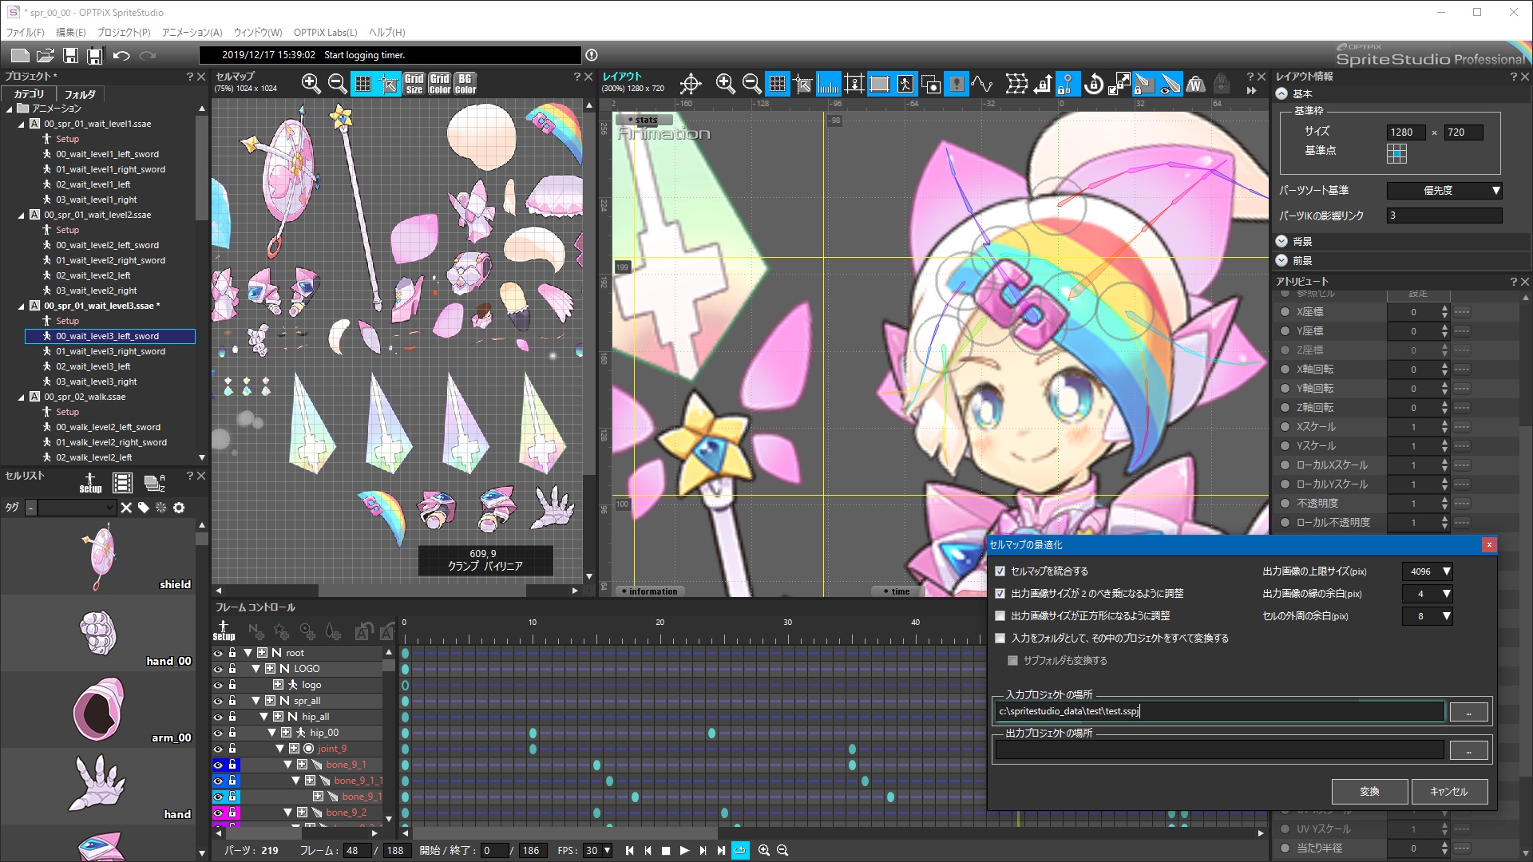
Task: Click the Grid Size icon
Action: (x=414, y=83)
